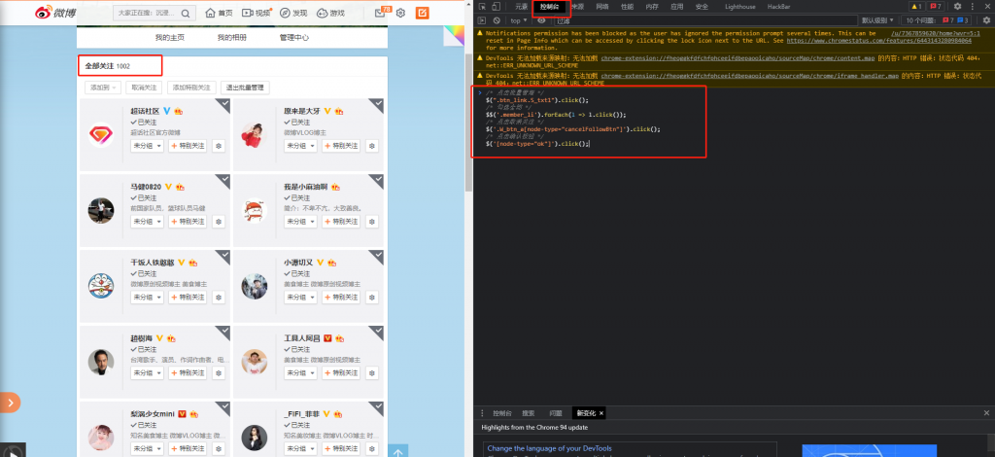This screenshot has height=457, width=995.
Task: Click the orange compose post icon
Action: 422,13
